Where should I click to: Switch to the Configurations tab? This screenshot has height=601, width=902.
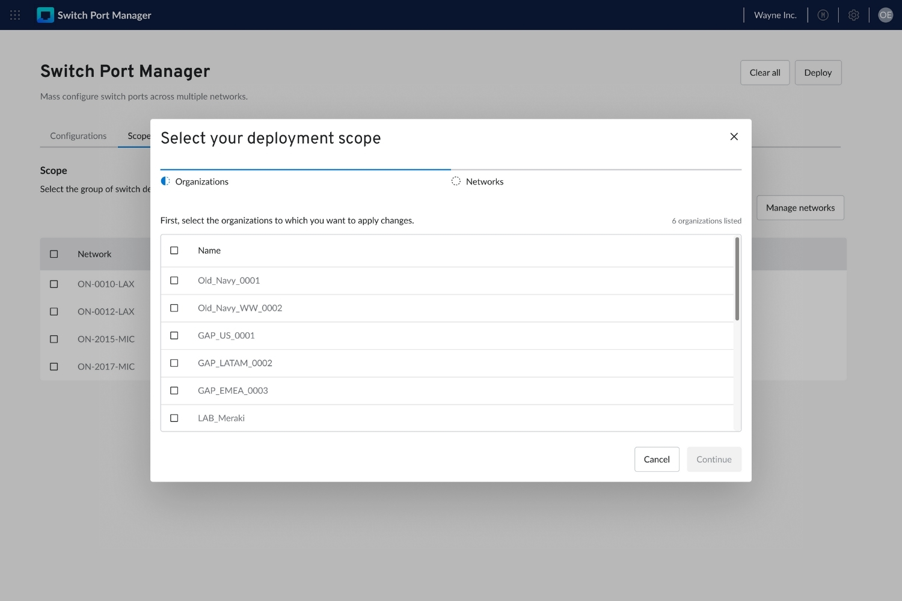(78, 136)
